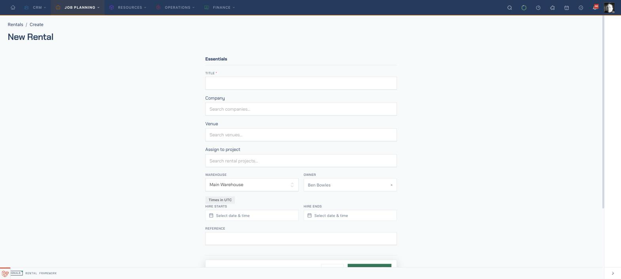Click the Essentials section heading

pyautogui.click(x=216, y=59)
